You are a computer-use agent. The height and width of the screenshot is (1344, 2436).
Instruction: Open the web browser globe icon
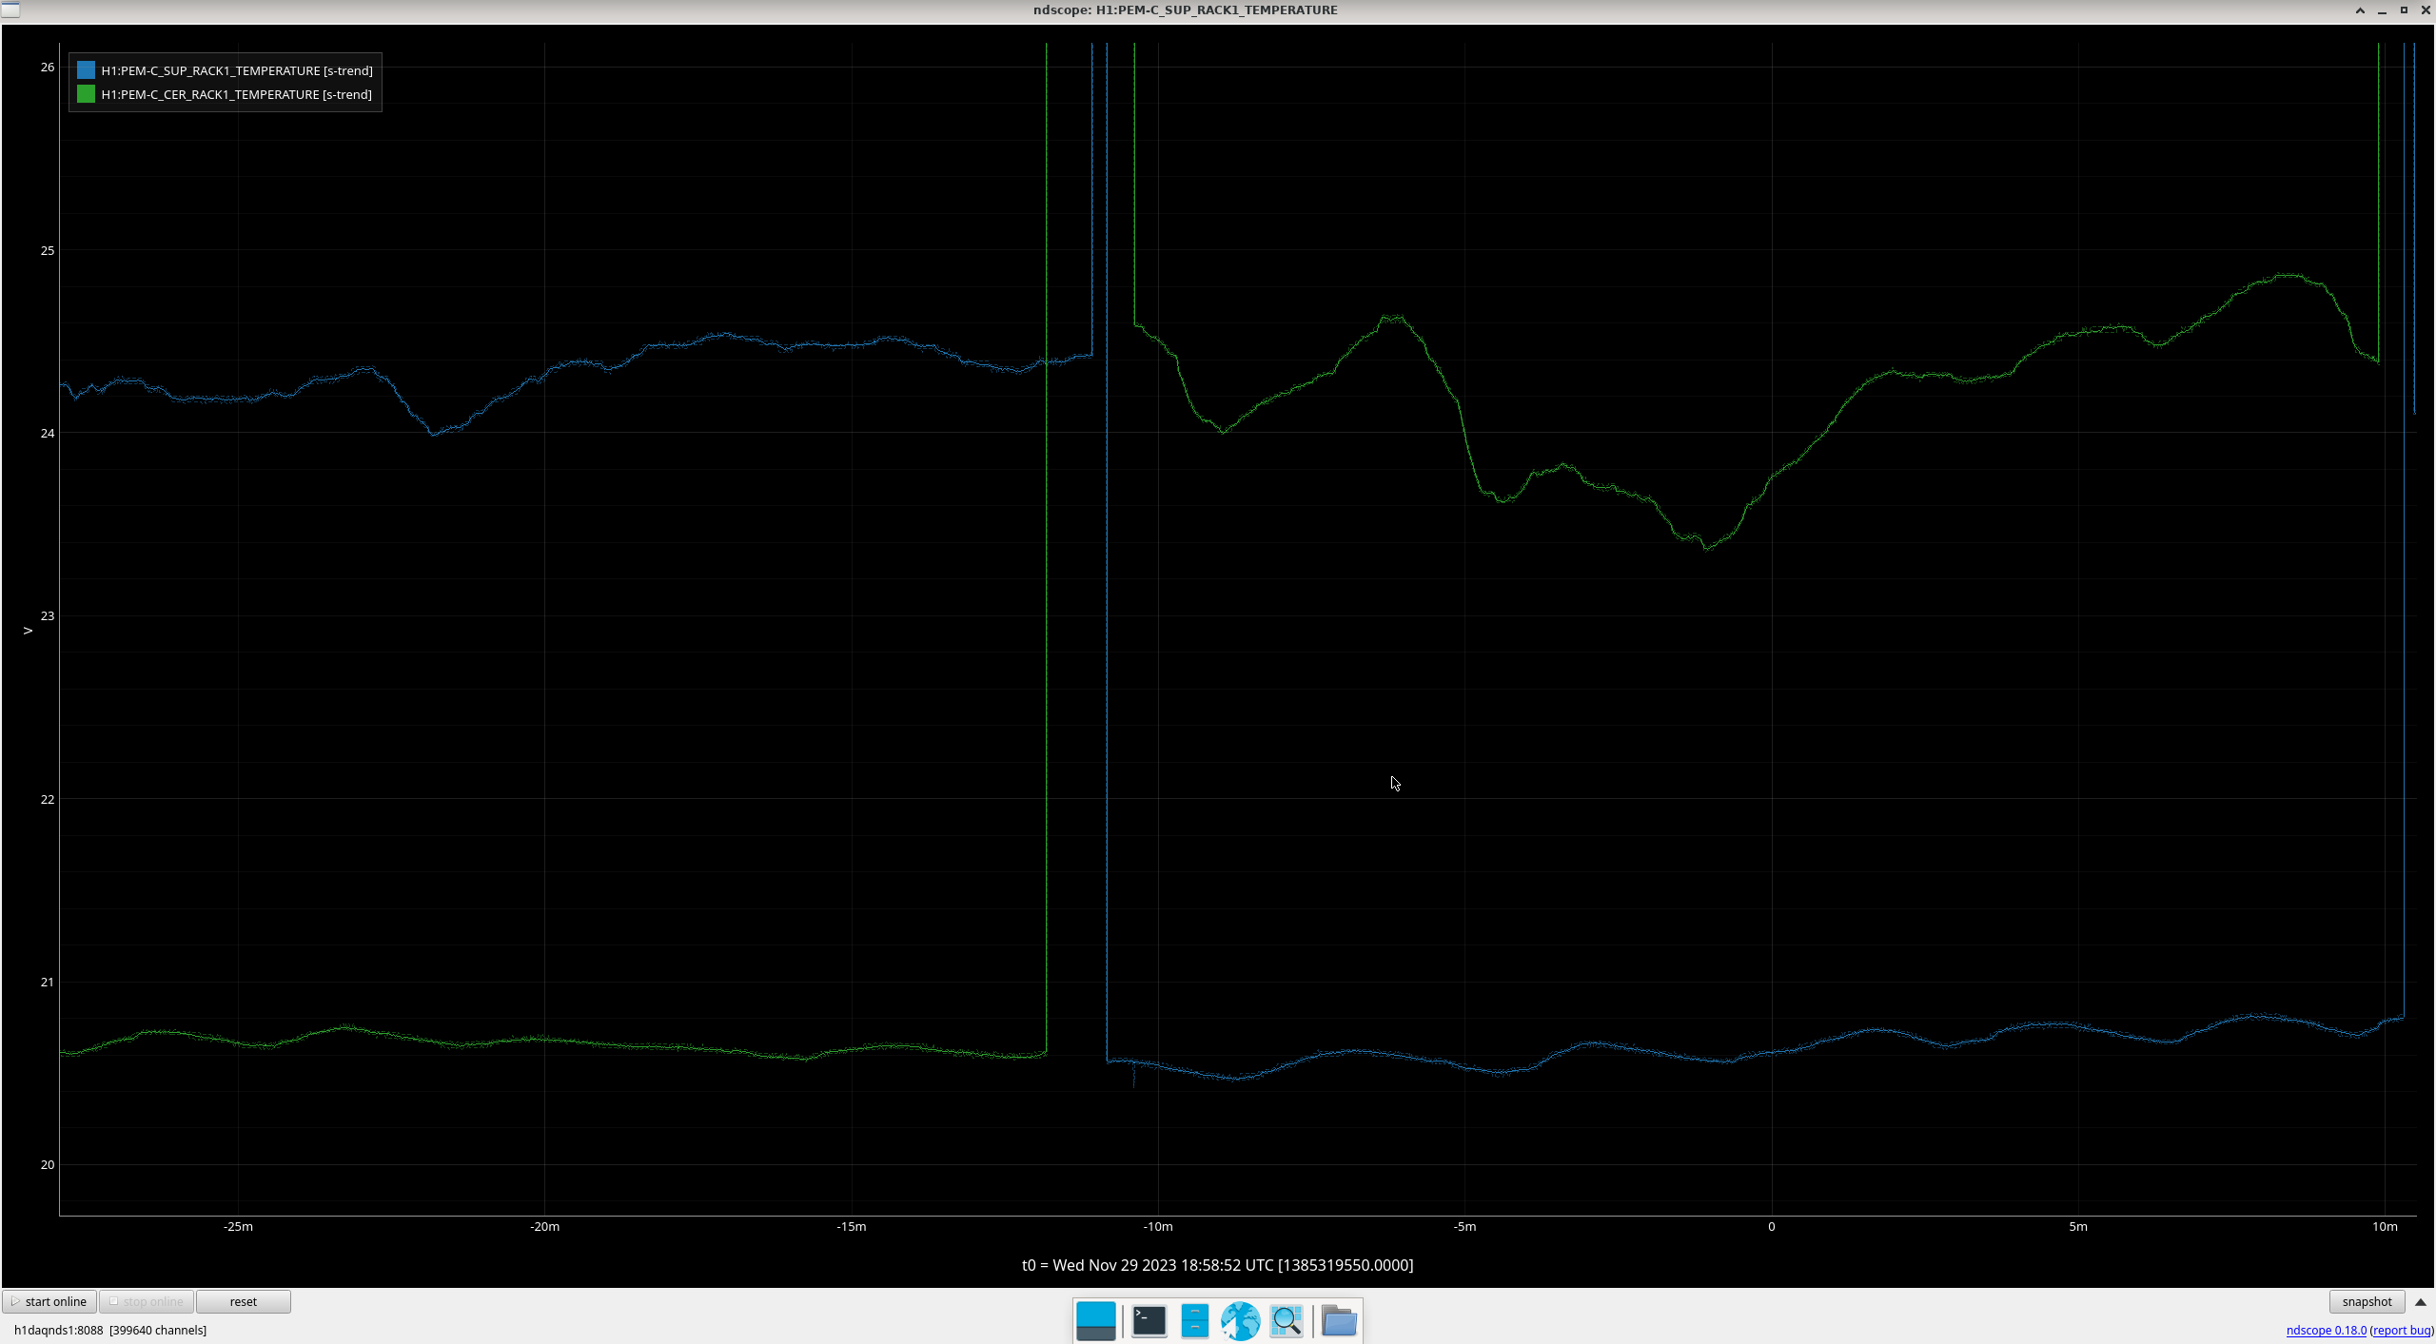(1240, 1320)
